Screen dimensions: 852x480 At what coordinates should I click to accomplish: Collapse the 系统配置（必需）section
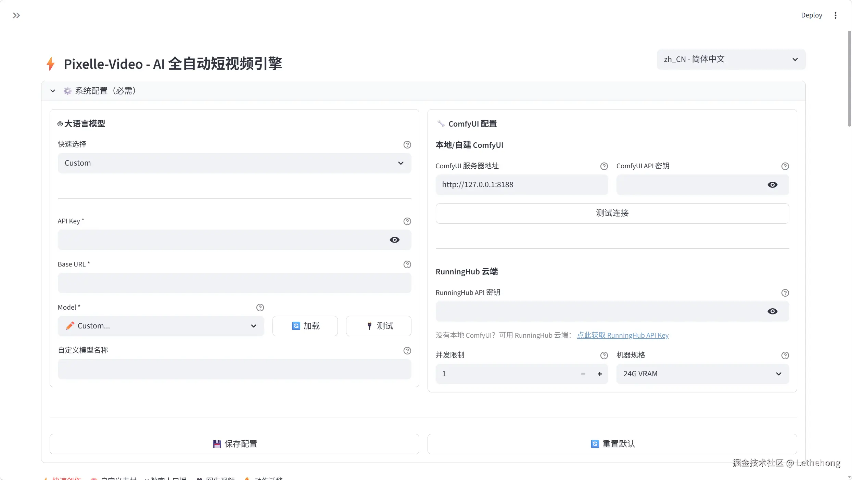(53, 91)
